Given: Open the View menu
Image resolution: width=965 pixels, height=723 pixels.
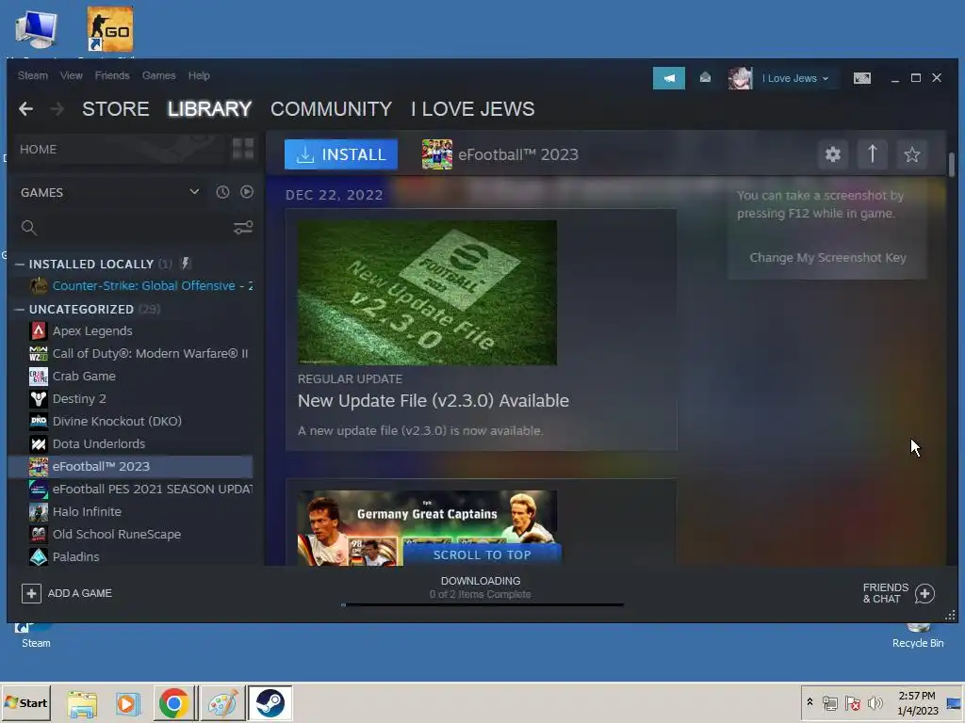Looking at the screenshot, I should pos(72,75).
